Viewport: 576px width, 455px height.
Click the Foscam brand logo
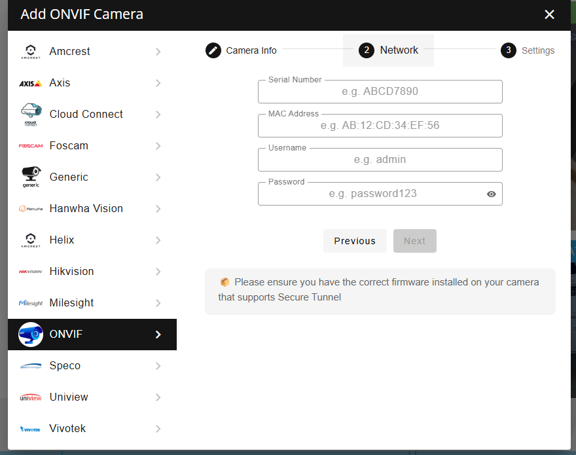pos(31,145)
